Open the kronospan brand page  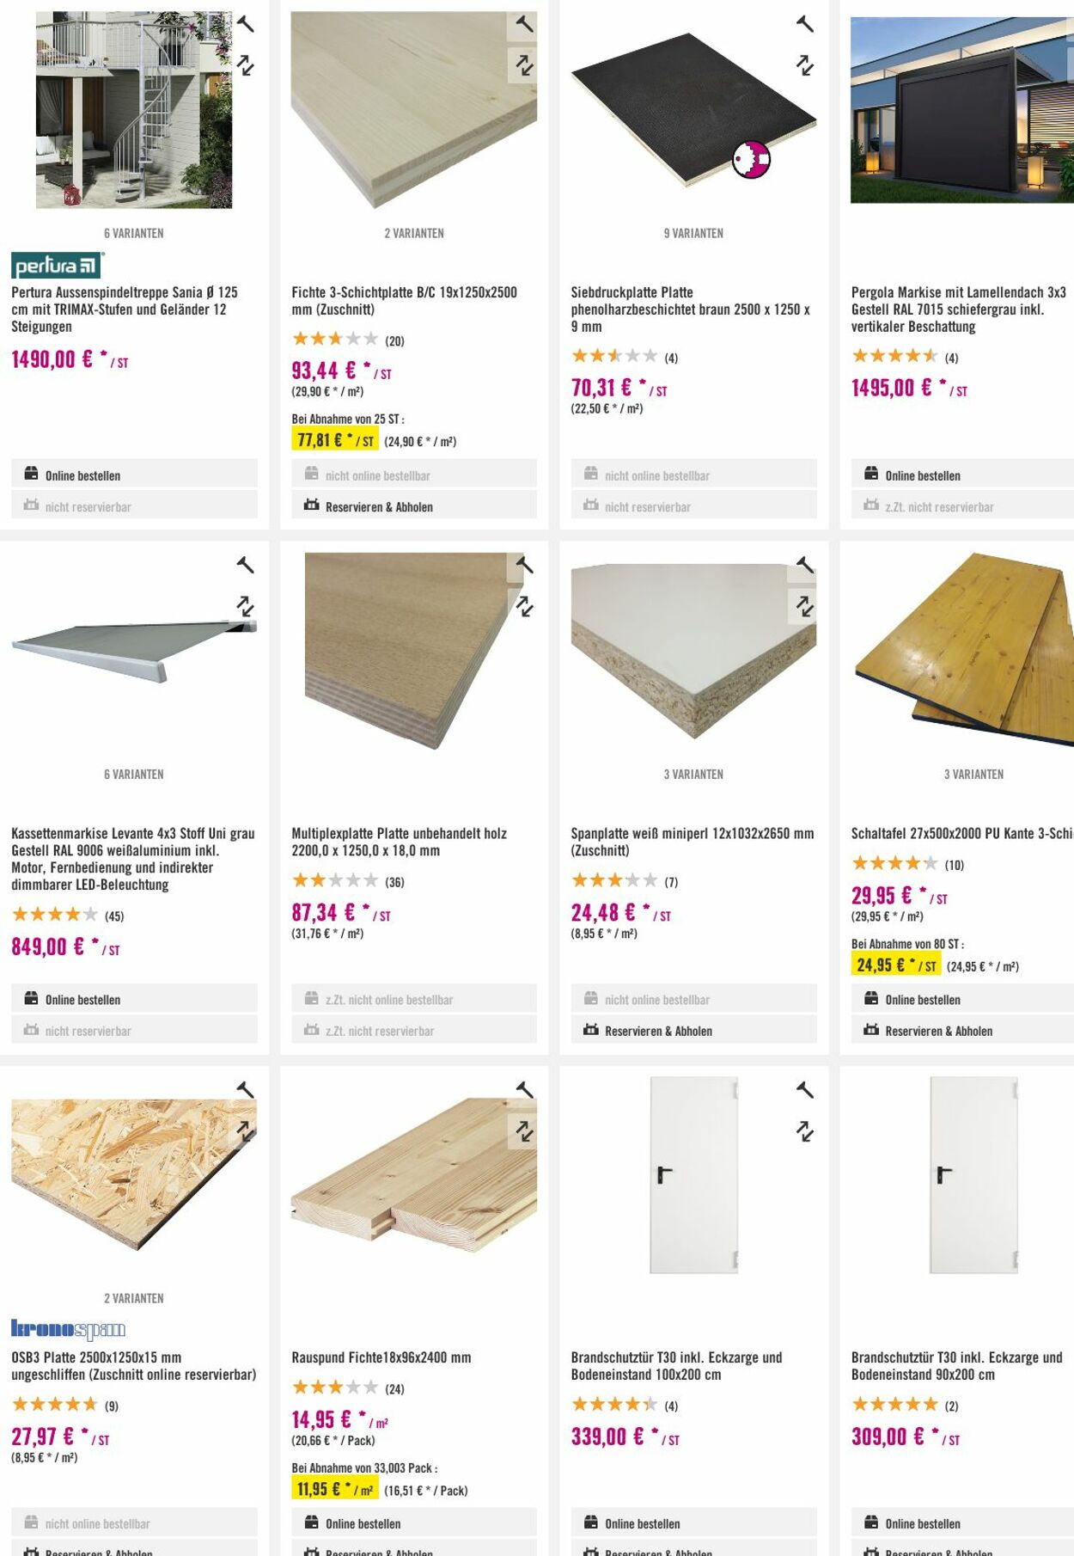(69, 1328)
